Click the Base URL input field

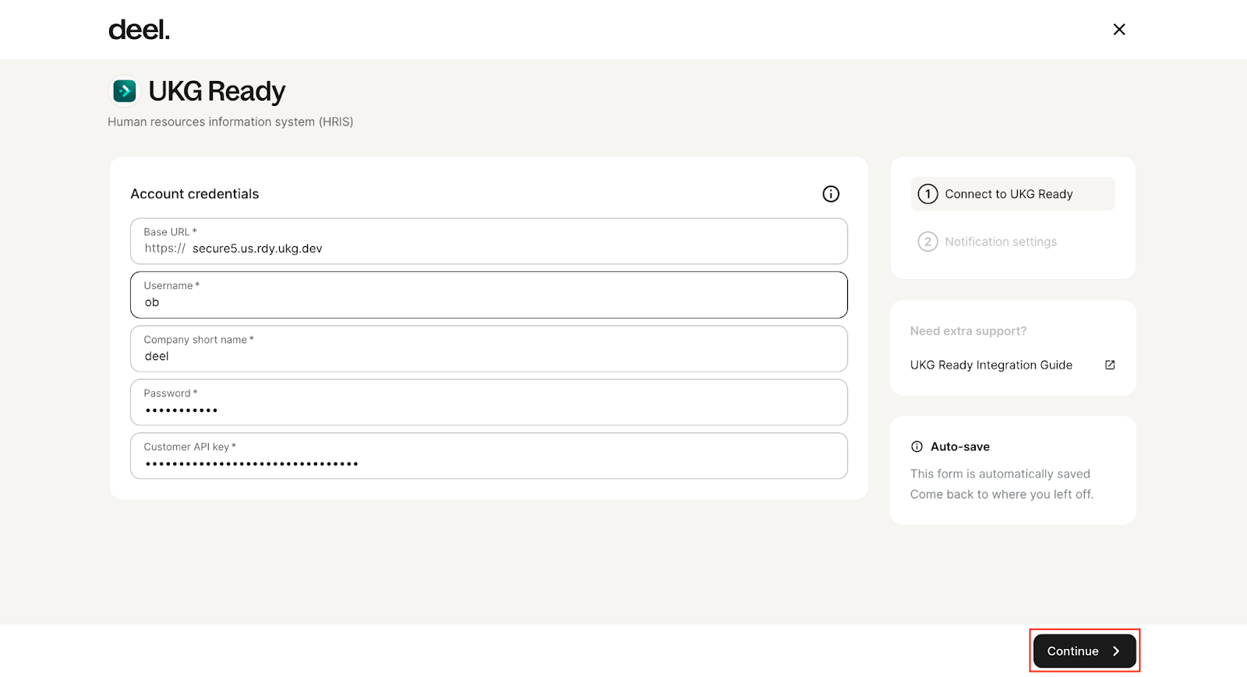(514, 249)
